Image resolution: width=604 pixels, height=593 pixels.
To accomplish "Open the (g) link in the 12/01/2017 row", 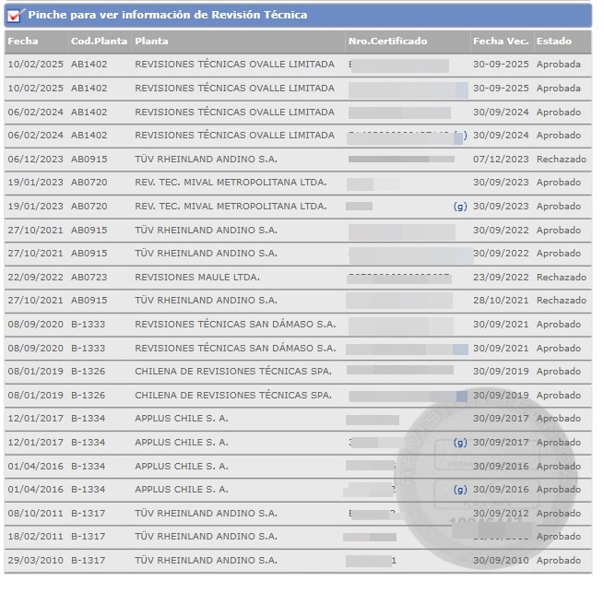I will pyautogui.click(x=460, y=443).
